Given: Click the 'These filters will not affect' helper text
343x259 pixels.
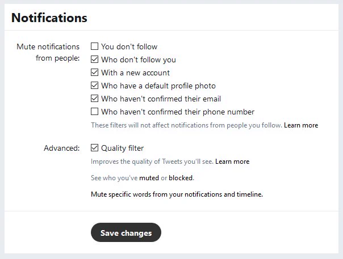Looking at the screenshot, I should [186, 125].
